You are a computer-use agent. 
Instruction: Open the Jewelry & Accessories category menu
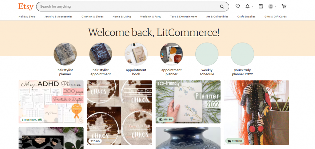[58, 17]
